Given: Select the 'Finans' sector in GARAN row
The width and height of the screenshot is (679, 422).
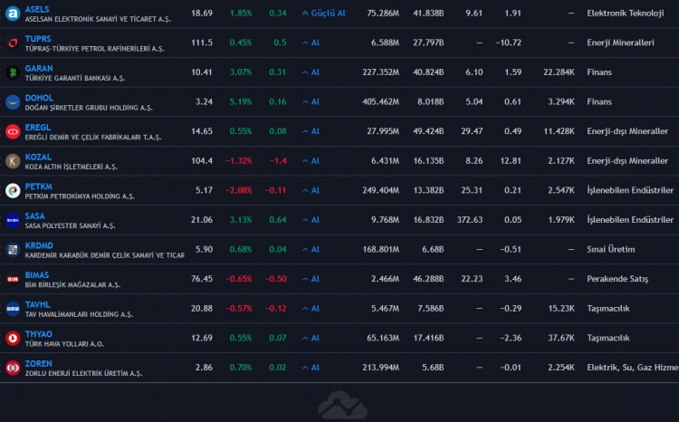Looking at the screenshot, I should [x=599, y=72].
